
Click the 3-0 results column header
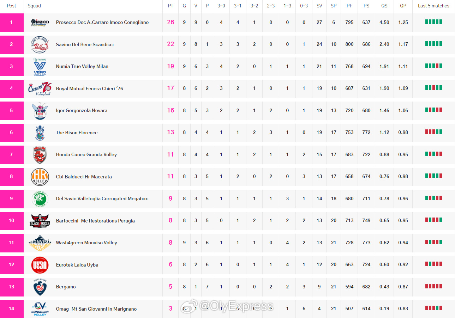(221, 6)
